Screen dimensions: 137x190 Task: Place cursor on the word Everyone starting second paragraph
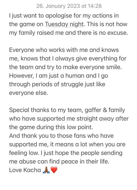pos(22,50)
